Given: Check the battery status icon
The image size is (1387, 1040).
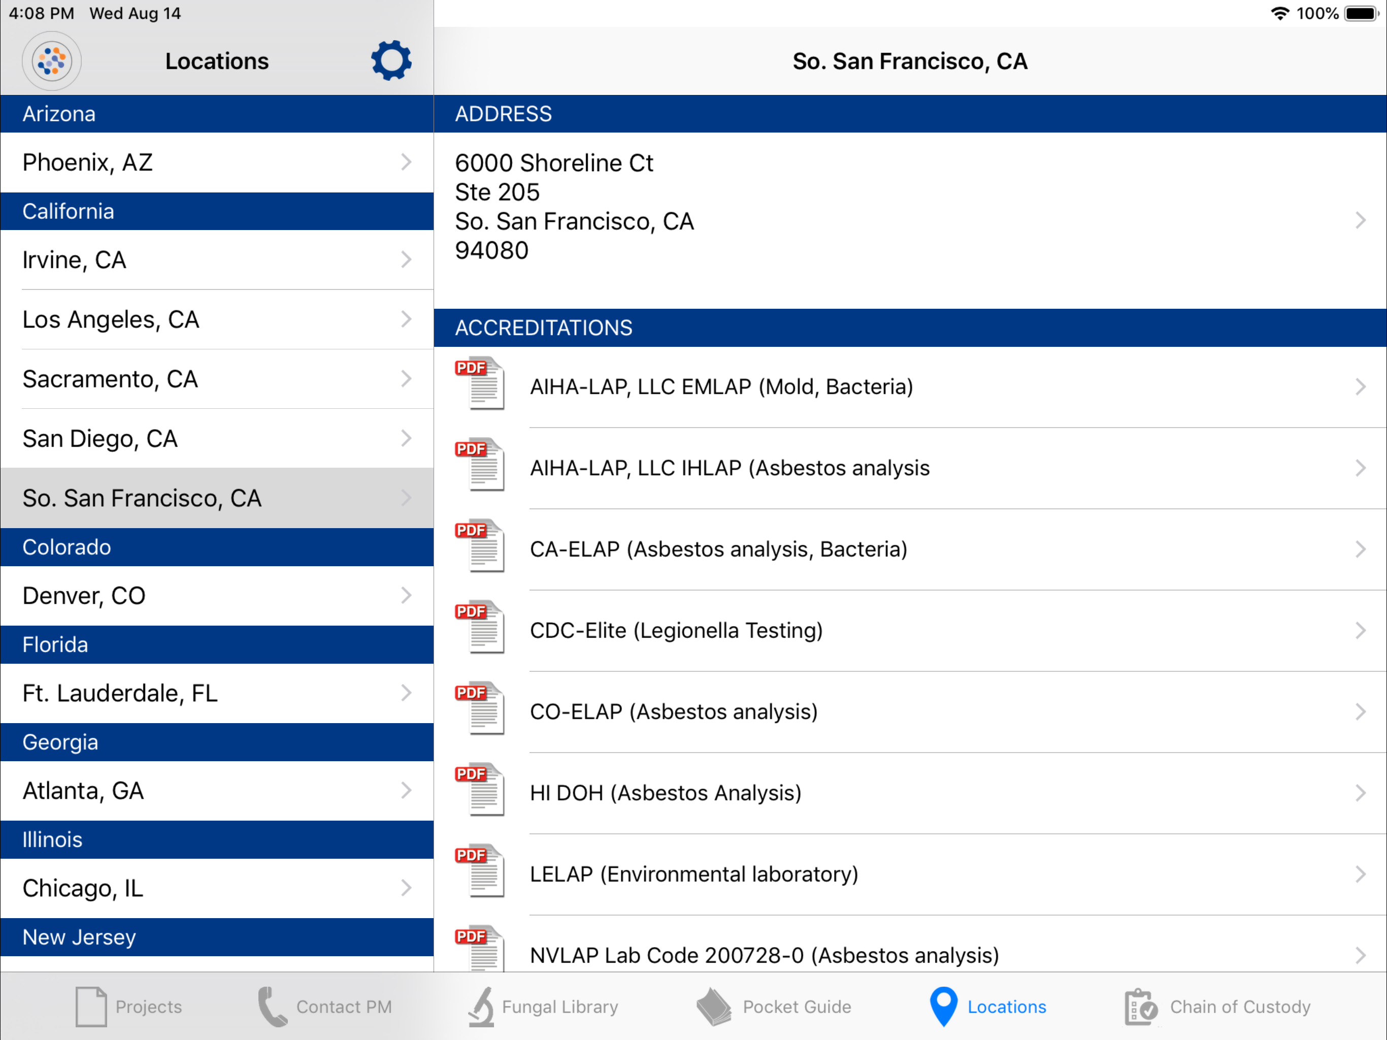Looking at the screenshot, I should click(1361, 13).
